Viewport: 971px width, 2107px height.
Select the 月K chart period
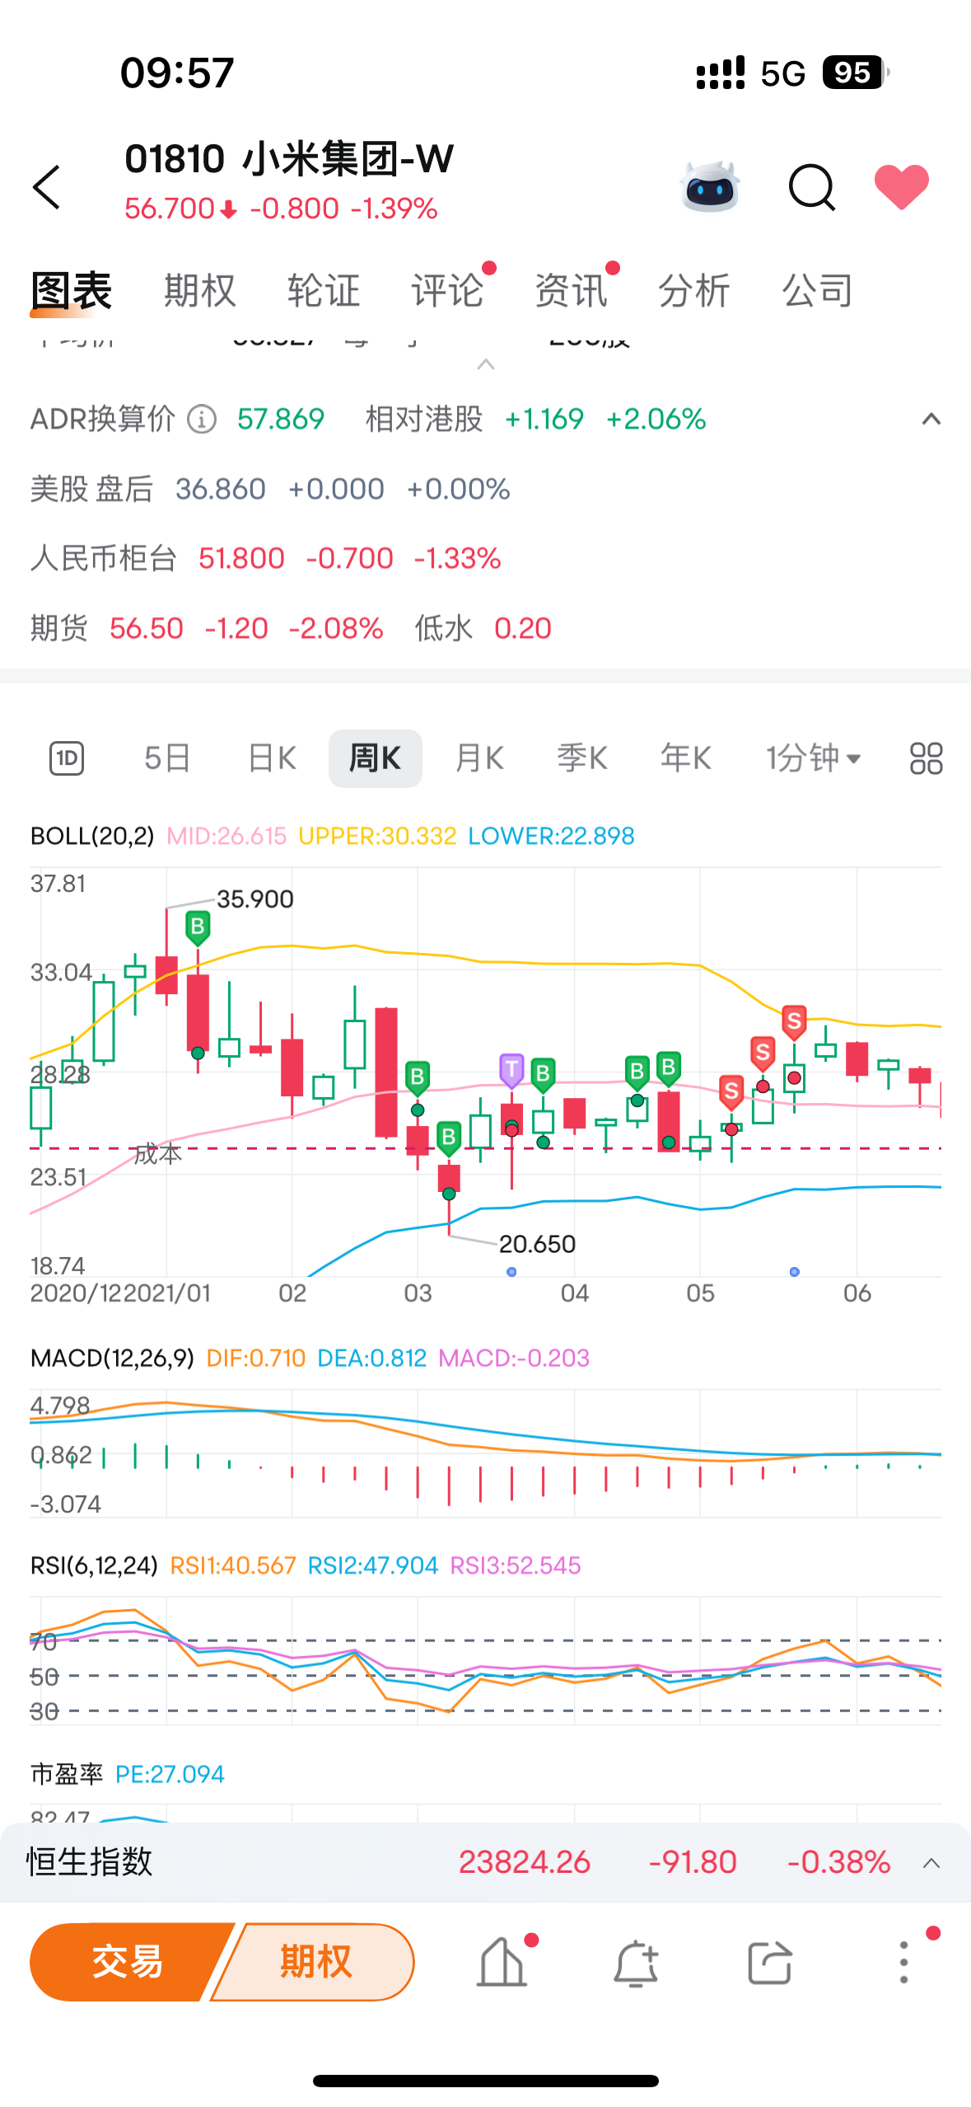[x=479, y=758]
